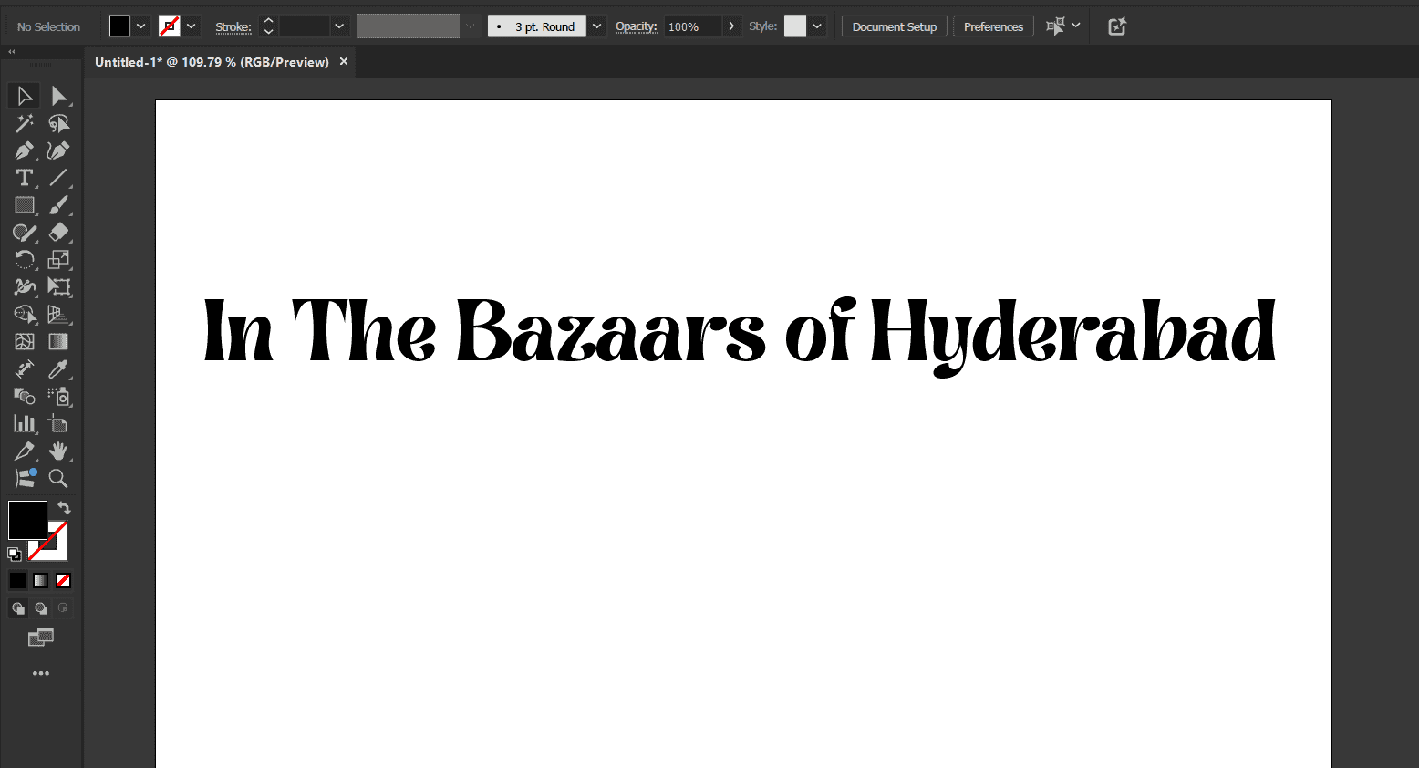Click the control bar black fill swatch

tap(119, 26)
